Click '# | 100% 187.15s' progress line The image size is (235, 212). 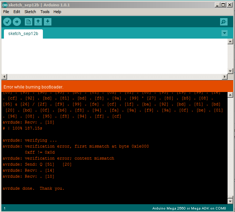pyautogui.click(x=22, y=128)
